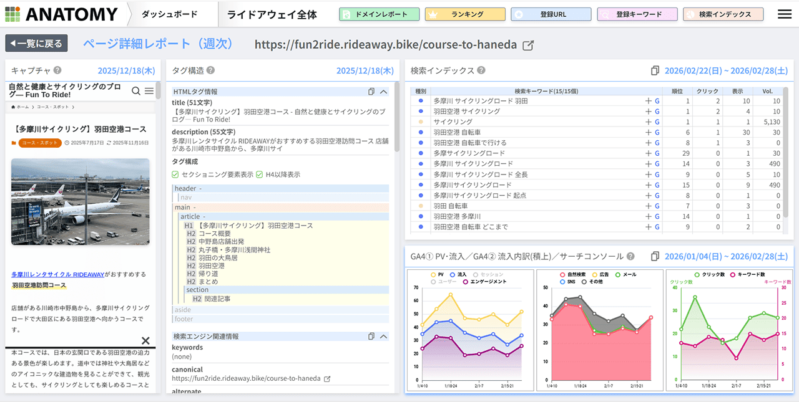Open Google search for 羽田空港 サイクリング keyword
The image size is (799, 402).
pos(657,112)
